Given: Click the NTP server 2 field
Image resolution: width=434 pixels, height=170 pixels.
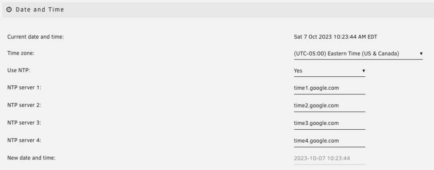Looking at the screenshot, I should coord(329,105).
